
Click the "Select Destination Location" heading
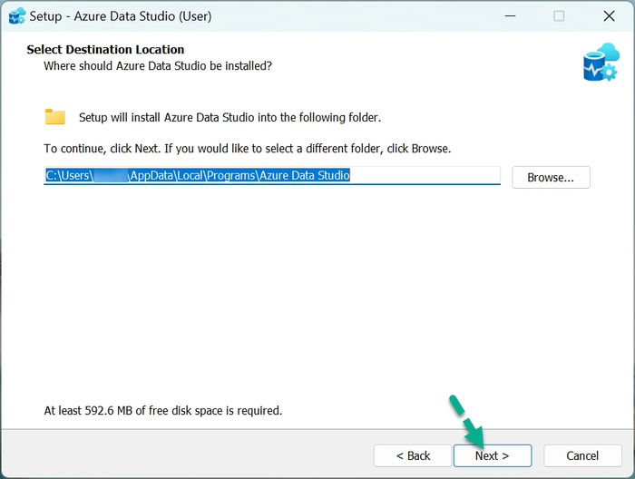(x=105, y=49)
